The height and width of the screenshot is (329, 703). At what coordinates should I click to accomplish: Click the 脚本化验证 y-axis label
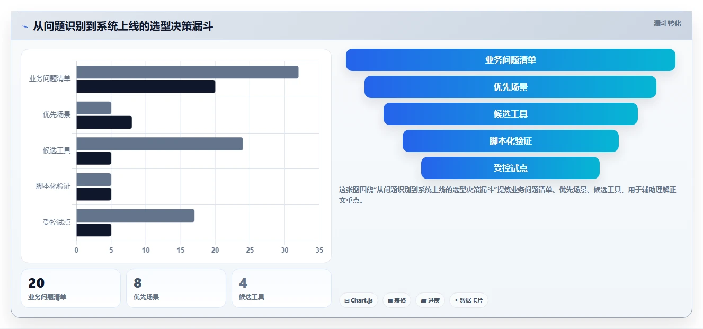[53, 186]
